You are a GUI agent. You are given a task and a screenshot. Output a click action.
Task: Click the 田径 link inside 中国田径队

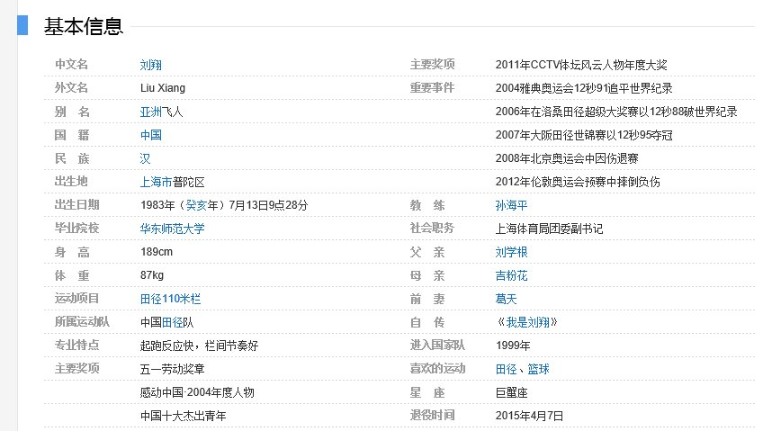coord(172,322)
